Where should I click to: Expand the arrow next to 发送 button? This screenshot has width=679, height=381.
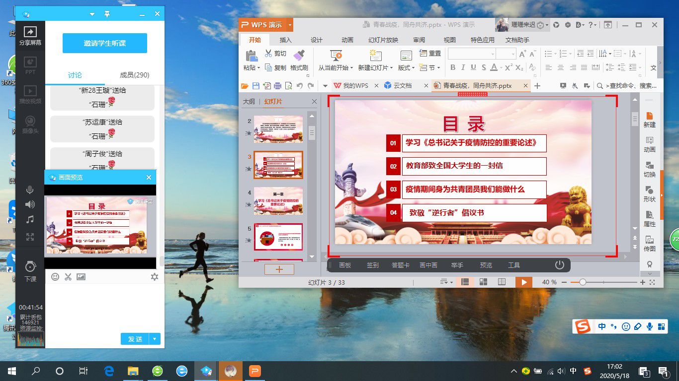click(x=155, y=339)
